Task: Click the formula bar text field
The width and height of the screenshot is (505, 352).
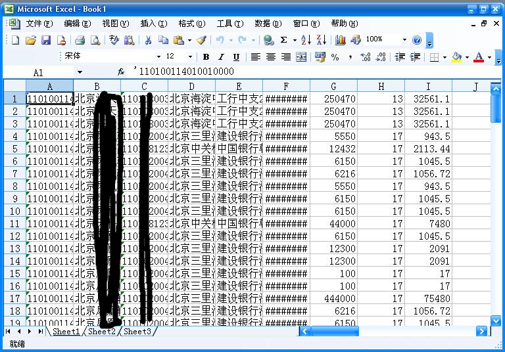Action: pos(316,72)
